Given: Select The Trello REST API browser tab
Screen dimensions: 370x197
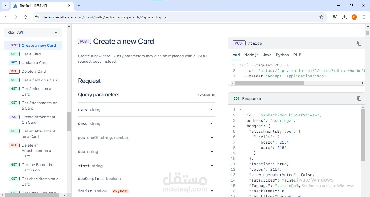Looking at the screenshot, I should pyautogui.click(x=42, y=5).
